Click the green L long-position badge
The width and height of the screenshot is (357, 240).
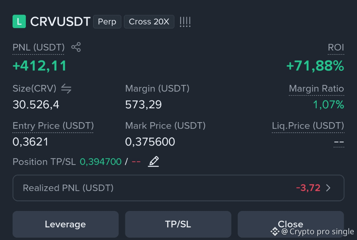click(x=19, y=21)
